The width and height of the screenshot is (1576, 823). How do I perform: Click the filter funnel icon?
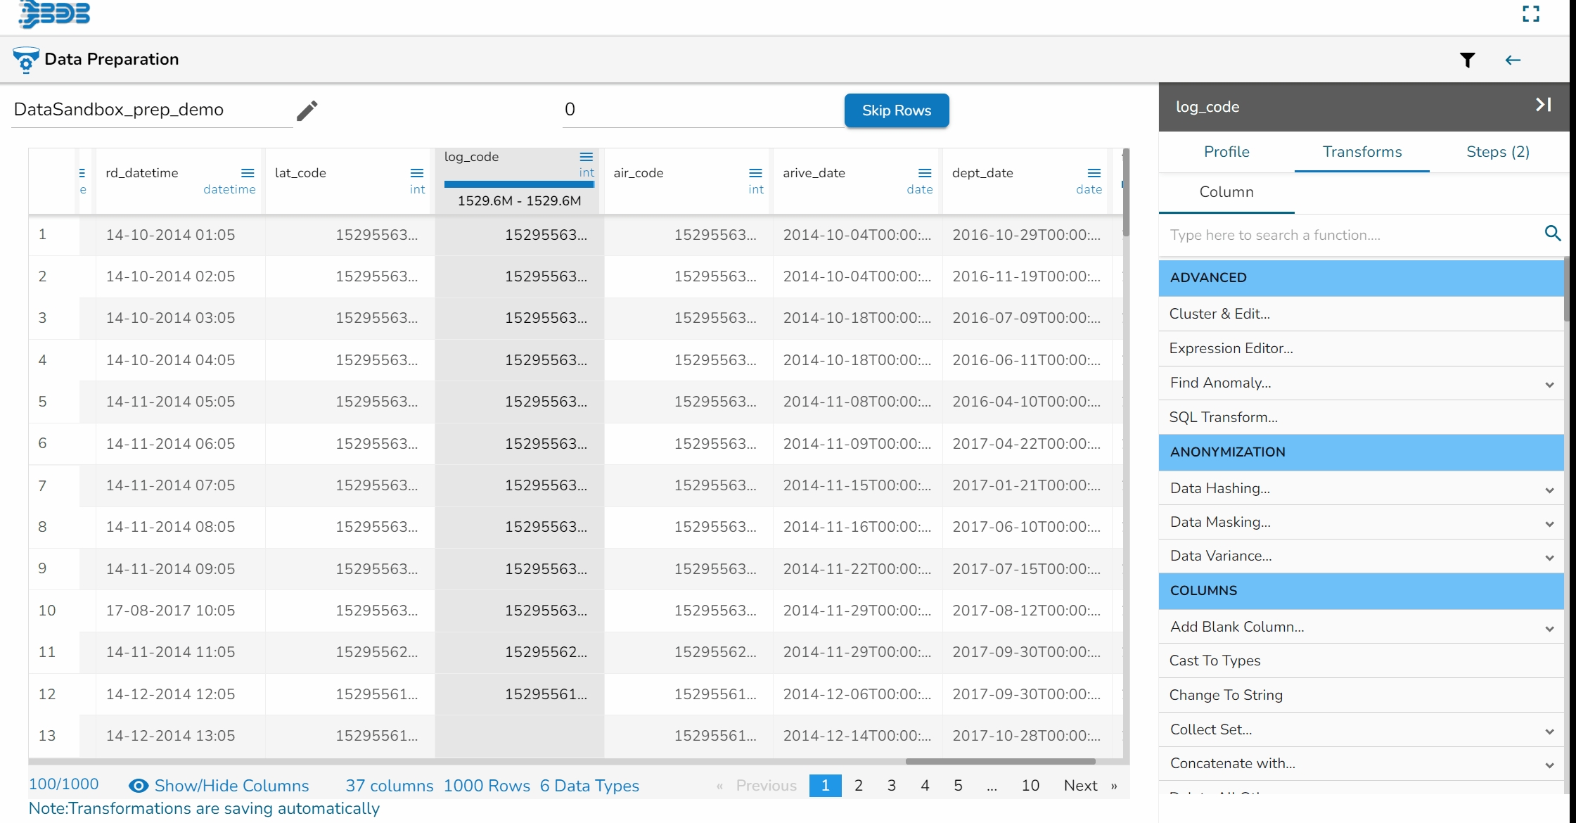[1467, 60]
